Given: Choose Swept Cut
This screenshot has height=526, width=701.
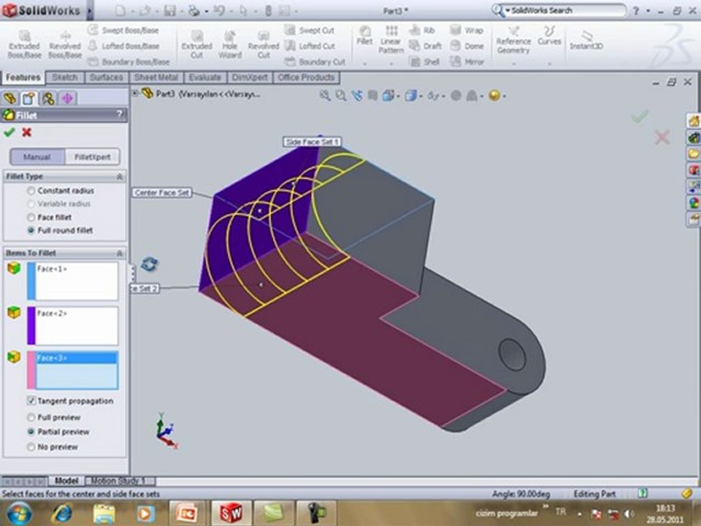Looking at the screenshot, I should point(310,31).
